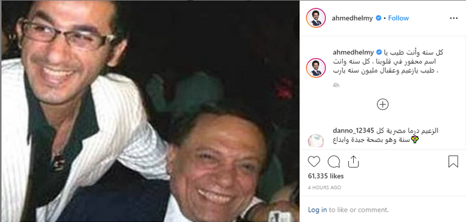Click the 4h caption timestamp
Image resolution: width=466 pixels, height=222 pixels.
[x=336, y=85]
